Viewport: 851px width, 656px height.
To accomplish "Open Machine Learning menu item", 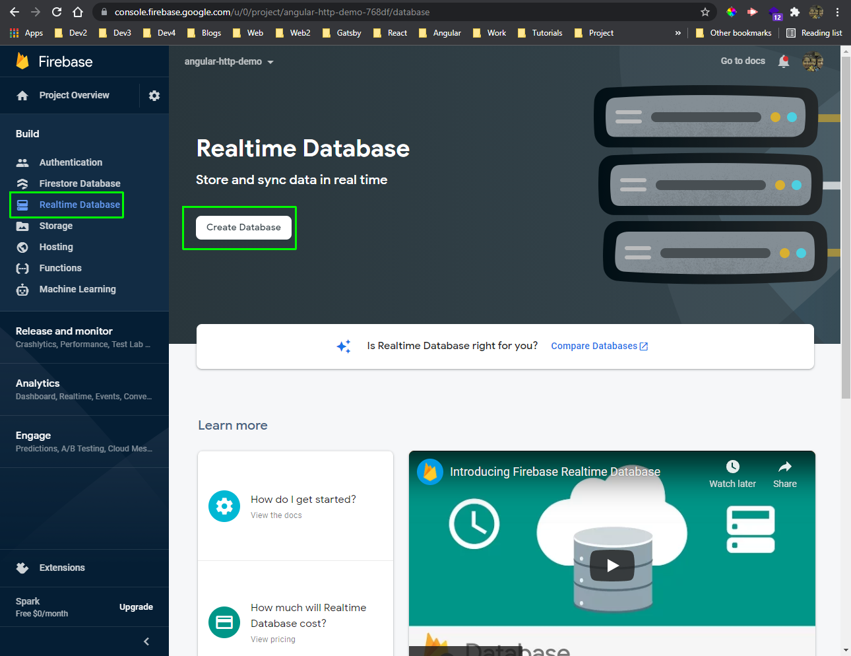I will [x=77, y=289].
